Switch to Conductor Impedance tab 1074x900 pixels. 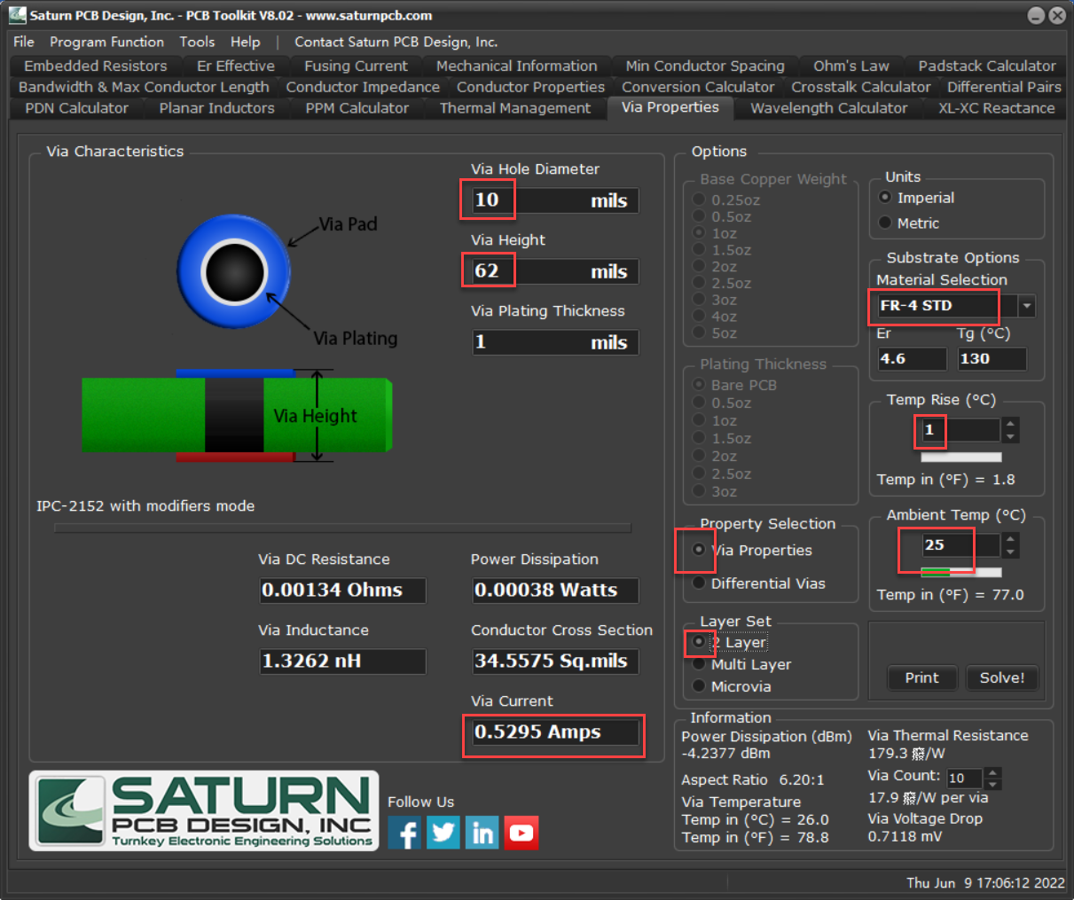(363, 87)
